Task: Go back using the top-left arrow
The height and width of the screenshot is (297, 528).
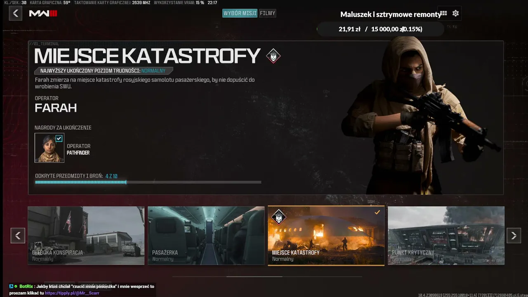Action: [x=16, y=13]
